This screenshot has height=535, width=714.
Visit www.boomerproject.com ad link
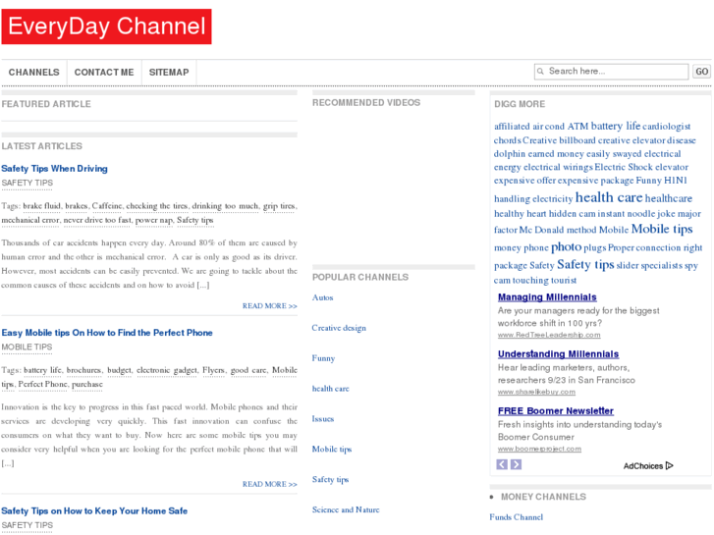539,449
